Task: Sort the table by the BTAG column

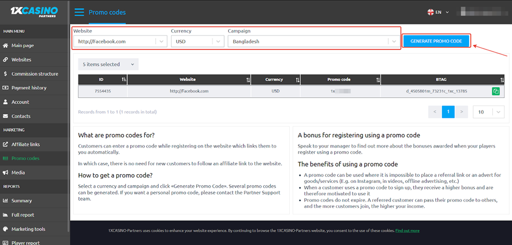Action: point(501,79)
